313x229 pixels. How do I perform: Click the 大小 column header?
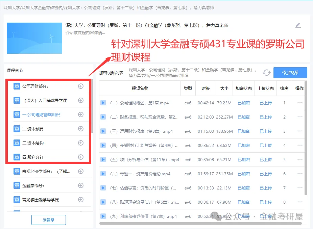224,88
